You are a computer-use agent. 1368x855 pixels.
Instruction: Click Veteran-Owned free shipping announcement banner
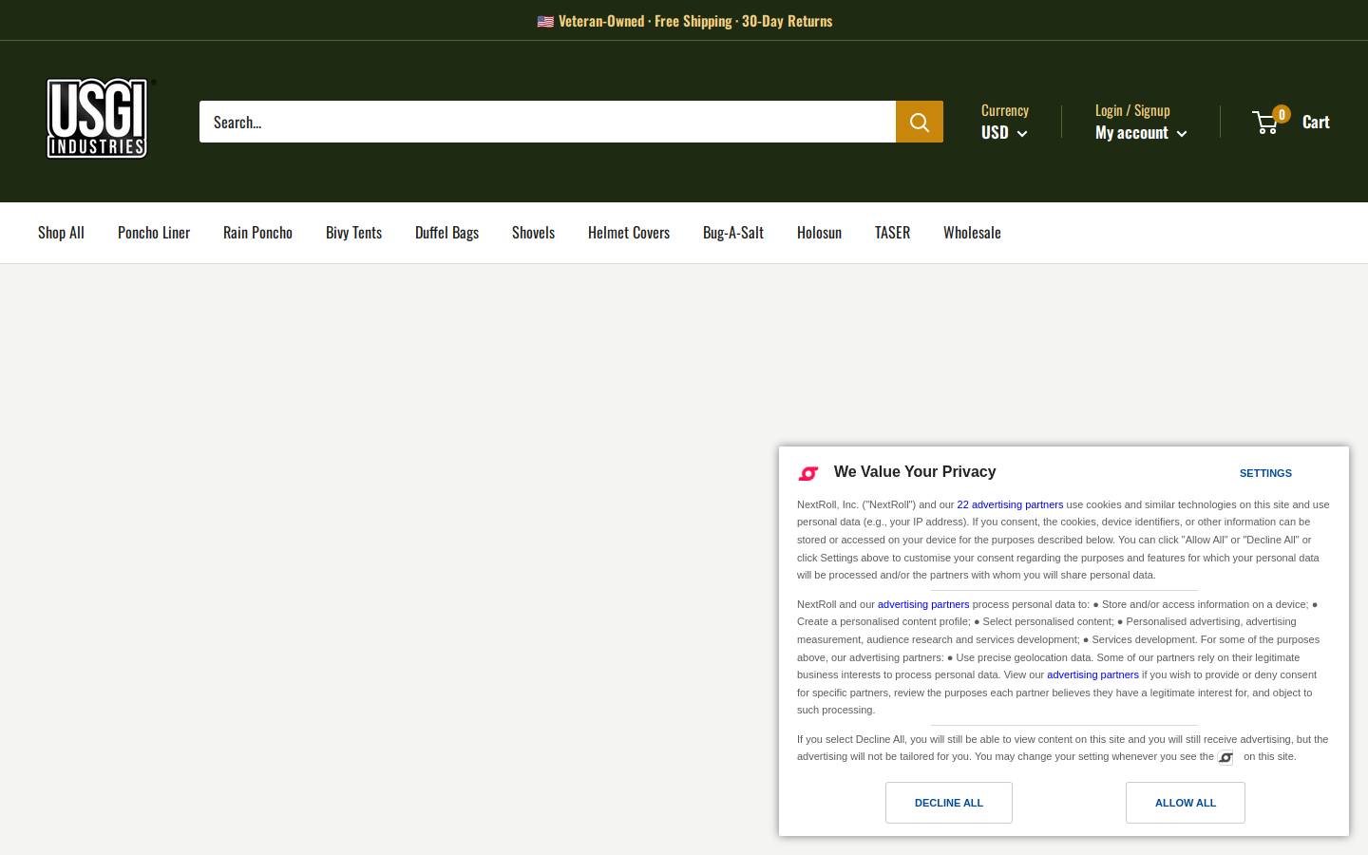tap(684, 21)
